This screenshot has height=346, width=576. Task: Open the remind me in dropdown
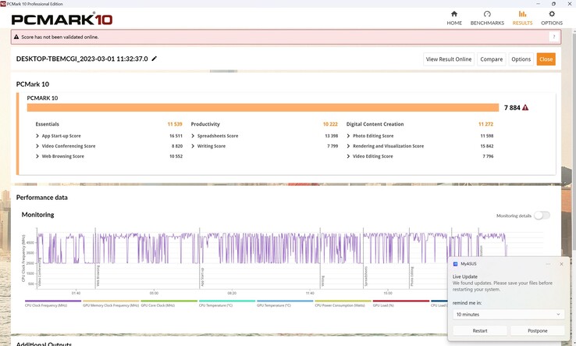tap(507, 314)
